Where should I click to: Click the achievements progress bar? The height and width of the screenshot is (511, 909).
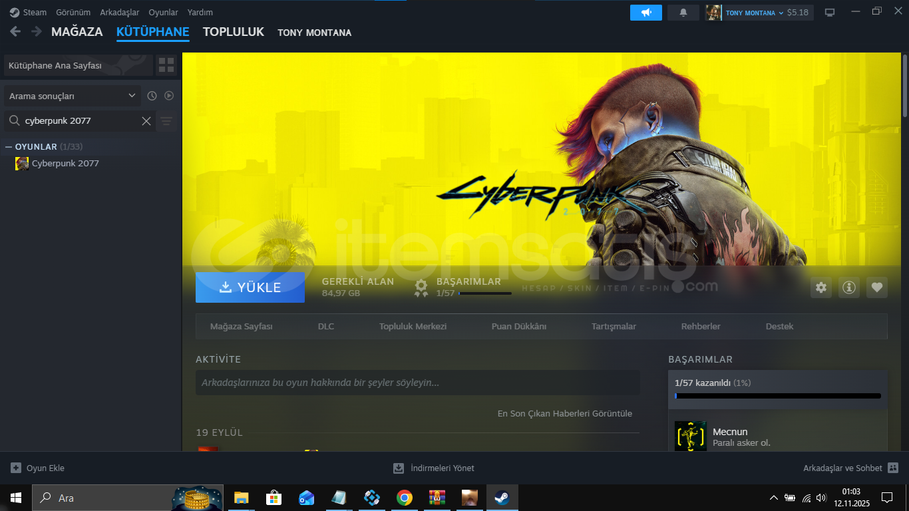pos(777,396)
